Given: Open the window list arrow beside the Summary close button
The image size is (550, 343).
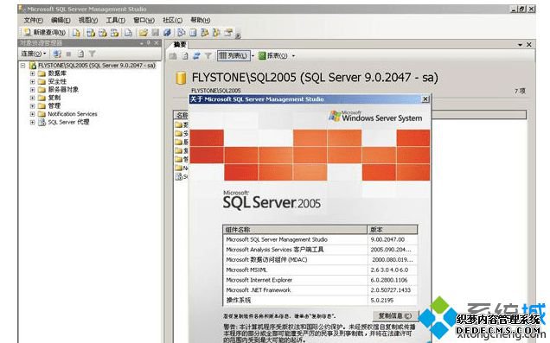Looking at the screenshot, I should coord(521,45).
